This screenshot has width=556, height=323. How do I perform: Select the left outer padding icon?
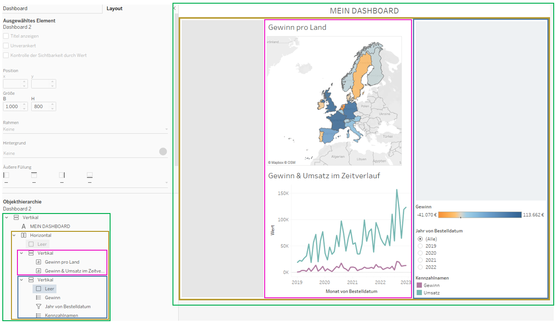coord(6,175)
